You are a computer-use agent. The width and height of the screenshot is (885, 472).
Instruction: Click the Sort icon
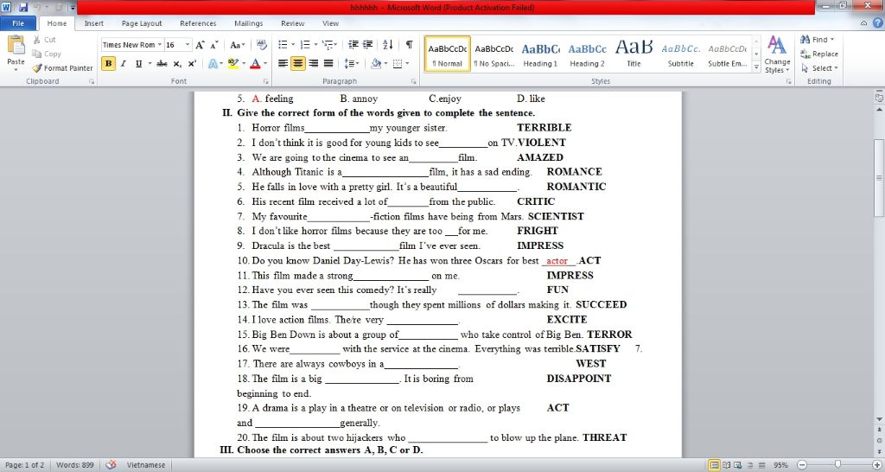click(x=388, y=45)
